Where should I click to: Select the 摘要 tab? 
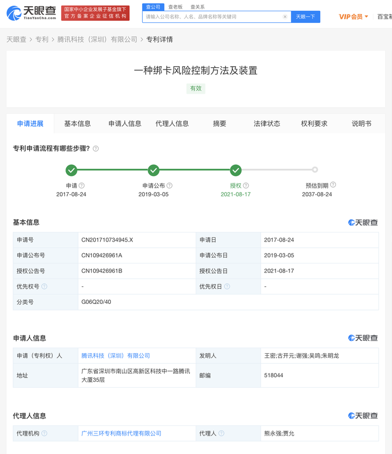220,124
